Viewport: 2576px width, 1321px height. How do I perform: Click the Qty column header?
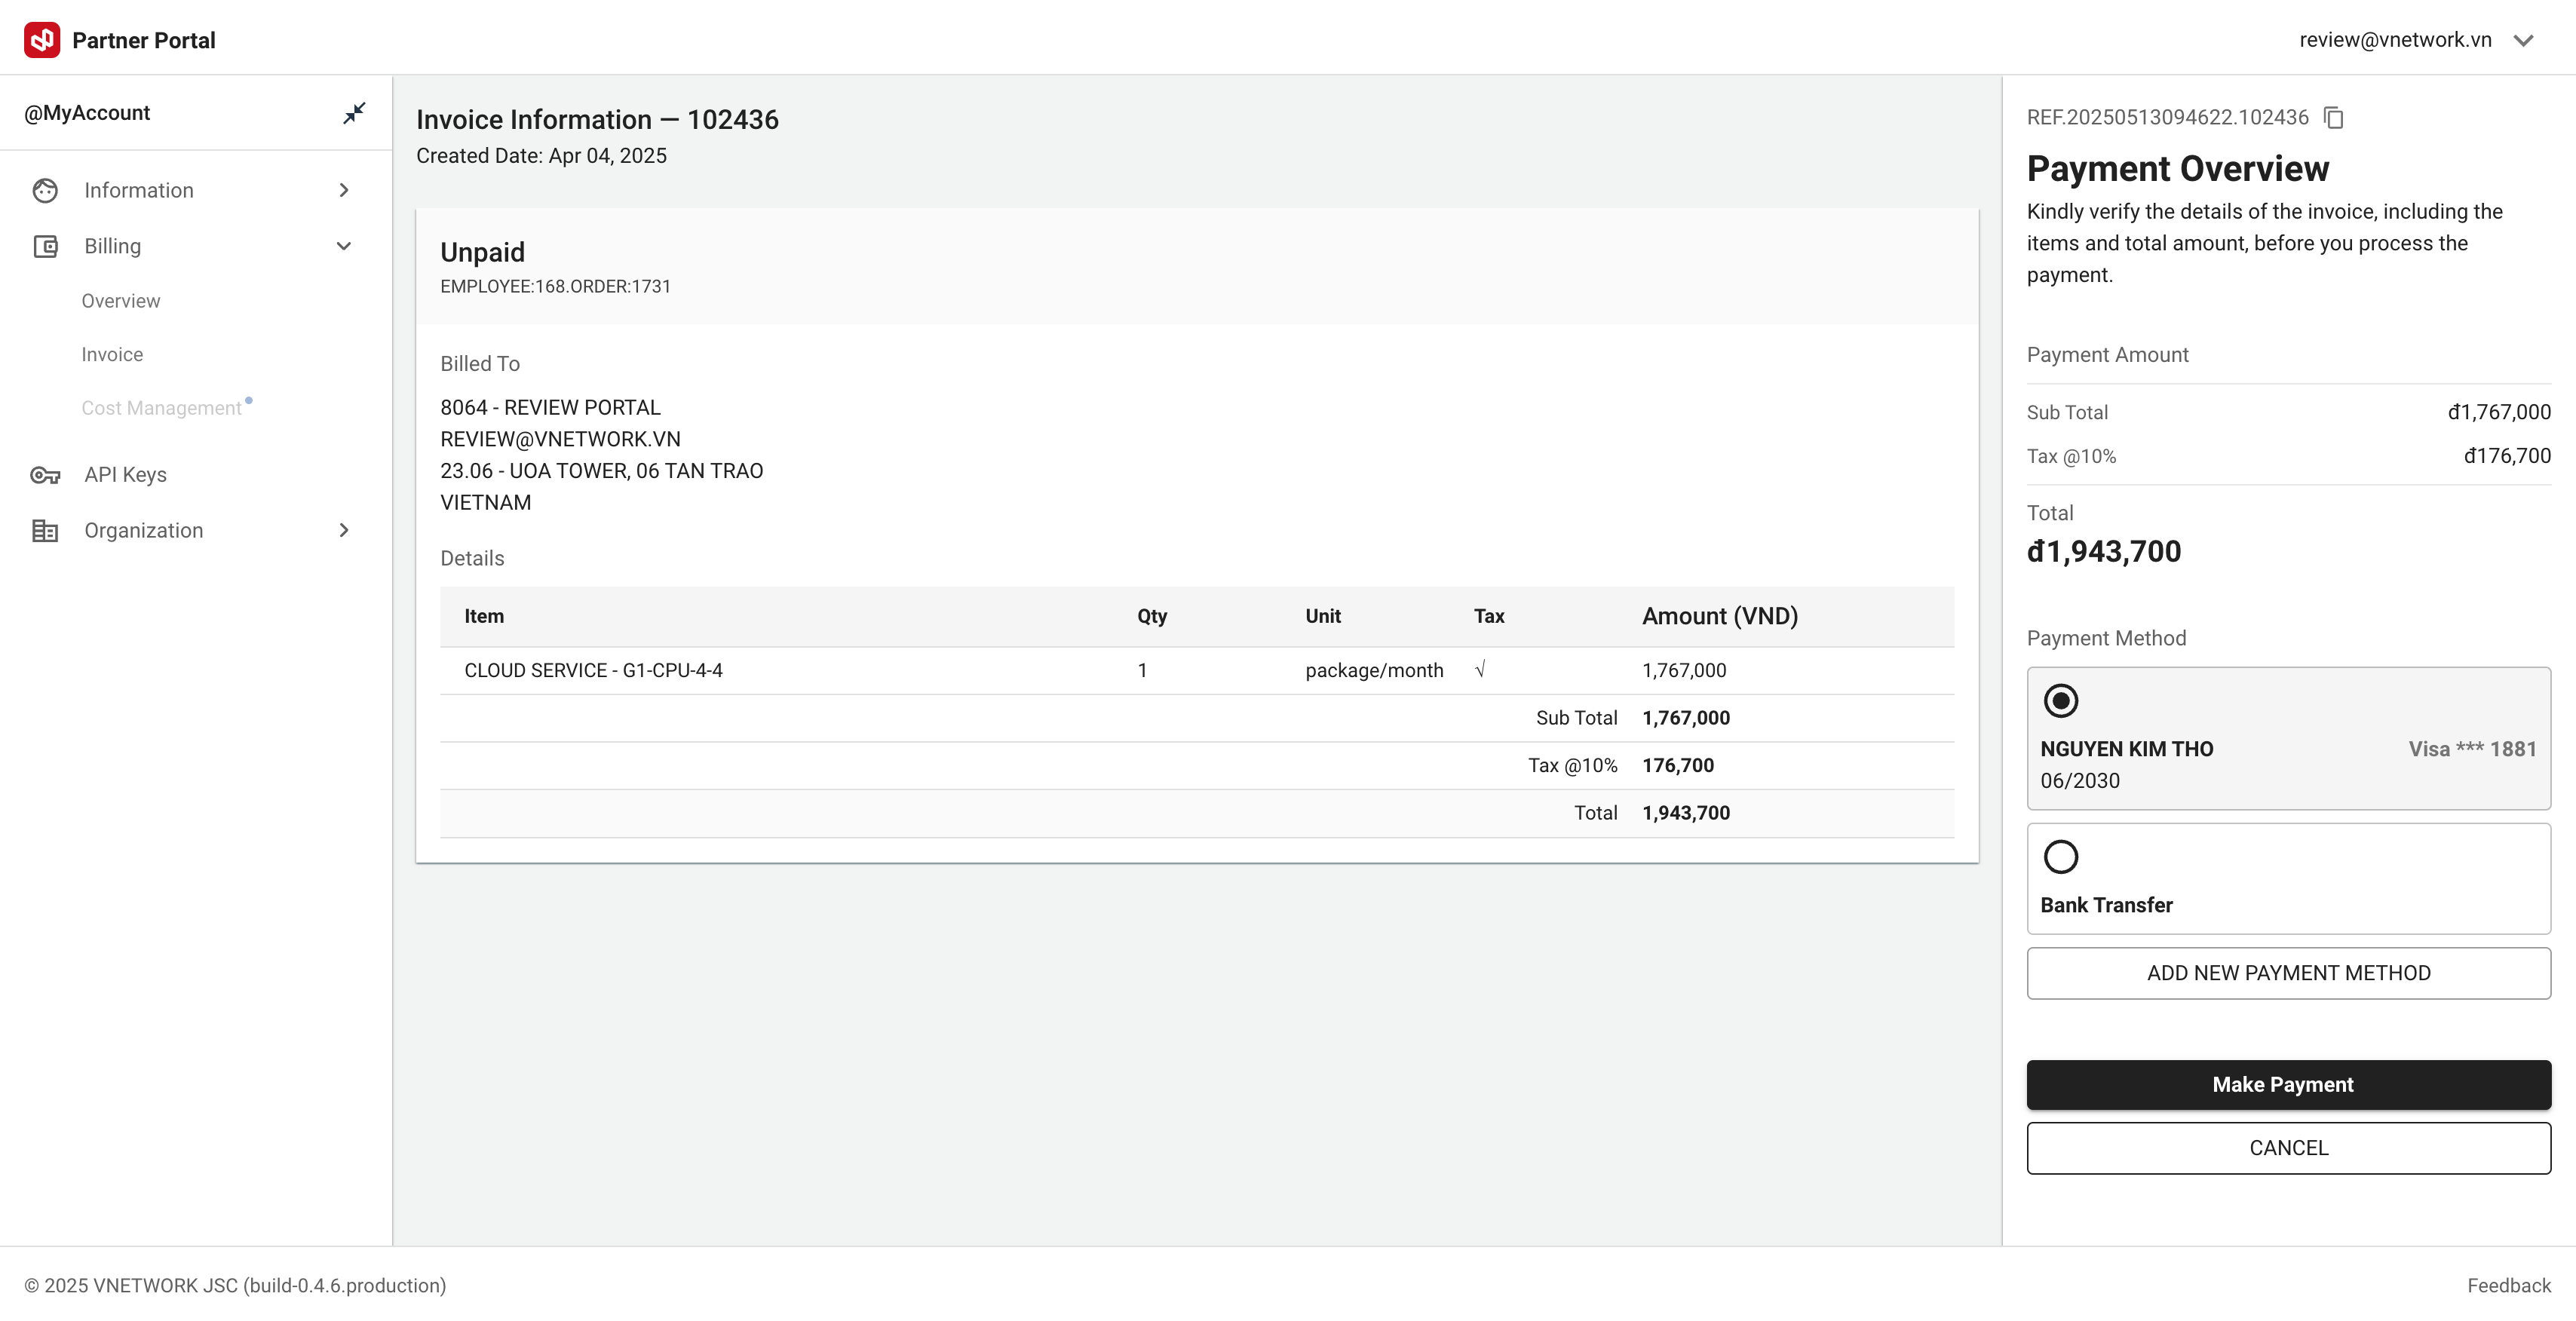tap(1152, 616)
